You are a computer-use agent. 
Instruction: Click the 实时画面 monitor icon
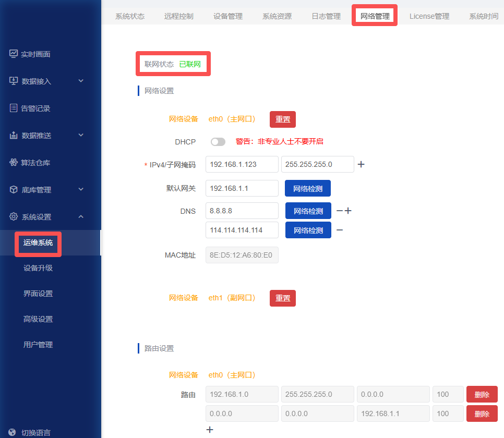(14, 54)
